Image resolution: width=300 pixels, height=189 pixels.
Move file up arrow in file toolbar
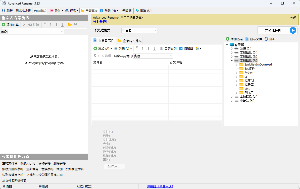click(143, 48)
